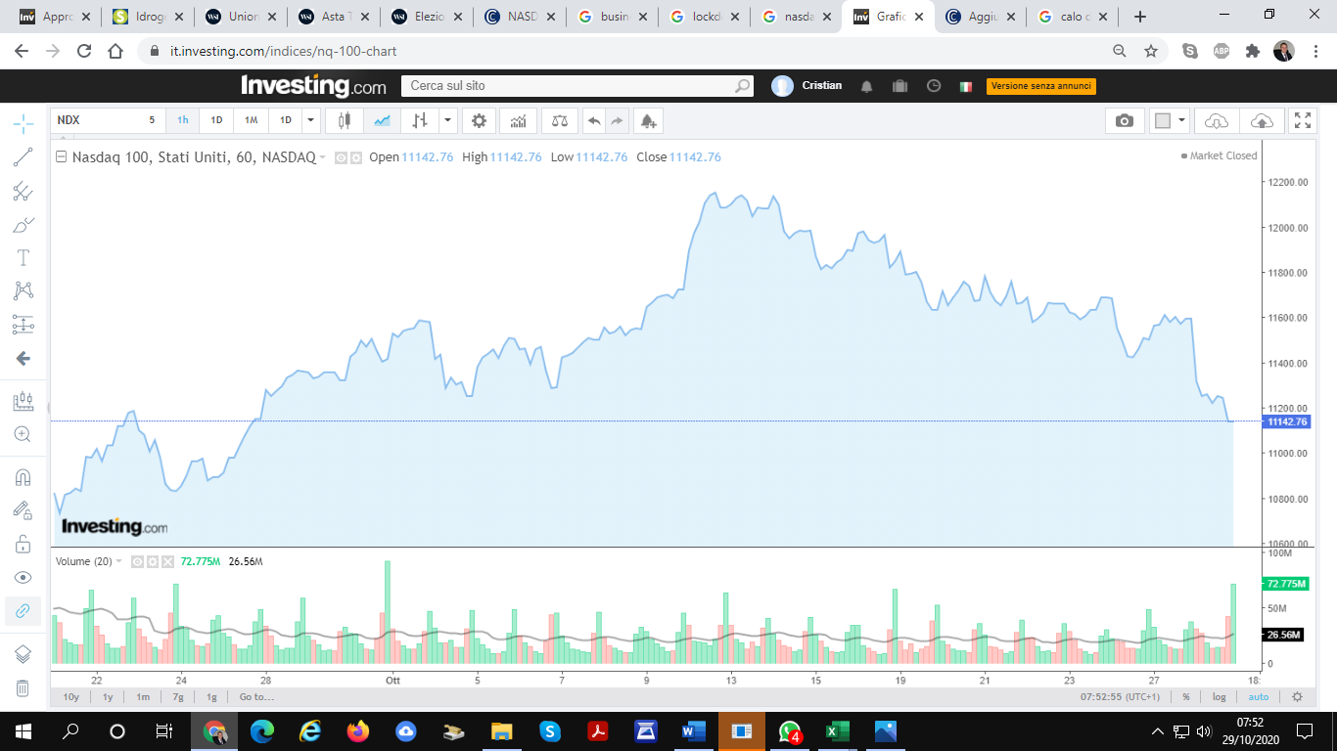Open the Italian flag language selector
The height and width of the screenshot is (751, 1337).
tap(966, 86)
